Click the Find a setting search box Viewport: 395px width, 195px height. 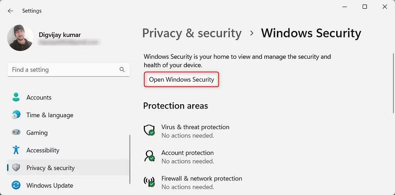[63, 69]
